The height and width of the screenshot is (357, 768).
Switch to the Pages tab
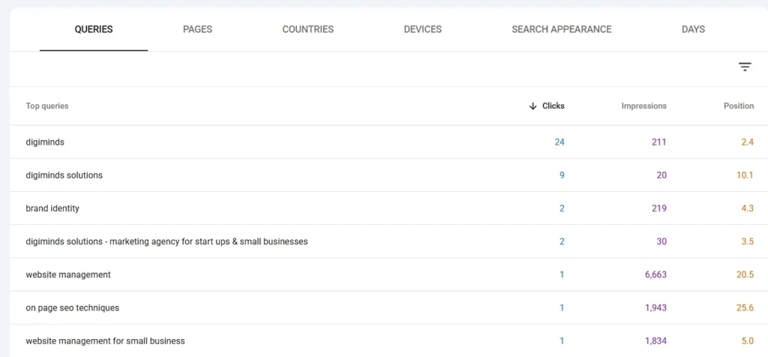pyautogui.click(x=197, y=29)
